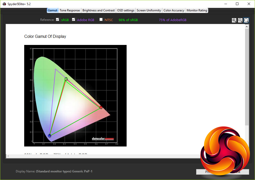Select the Color Accuracy tab
Screen dimensions: 255x180
174,10
